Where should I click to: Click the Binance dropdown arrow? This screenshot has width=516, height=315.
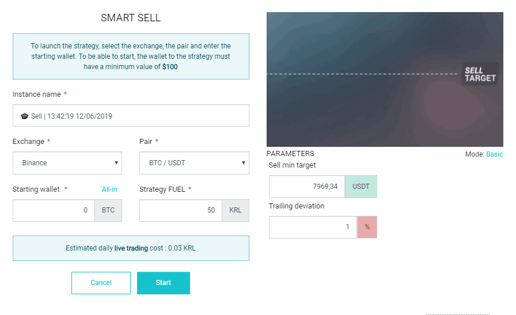[x=116, y=162]
